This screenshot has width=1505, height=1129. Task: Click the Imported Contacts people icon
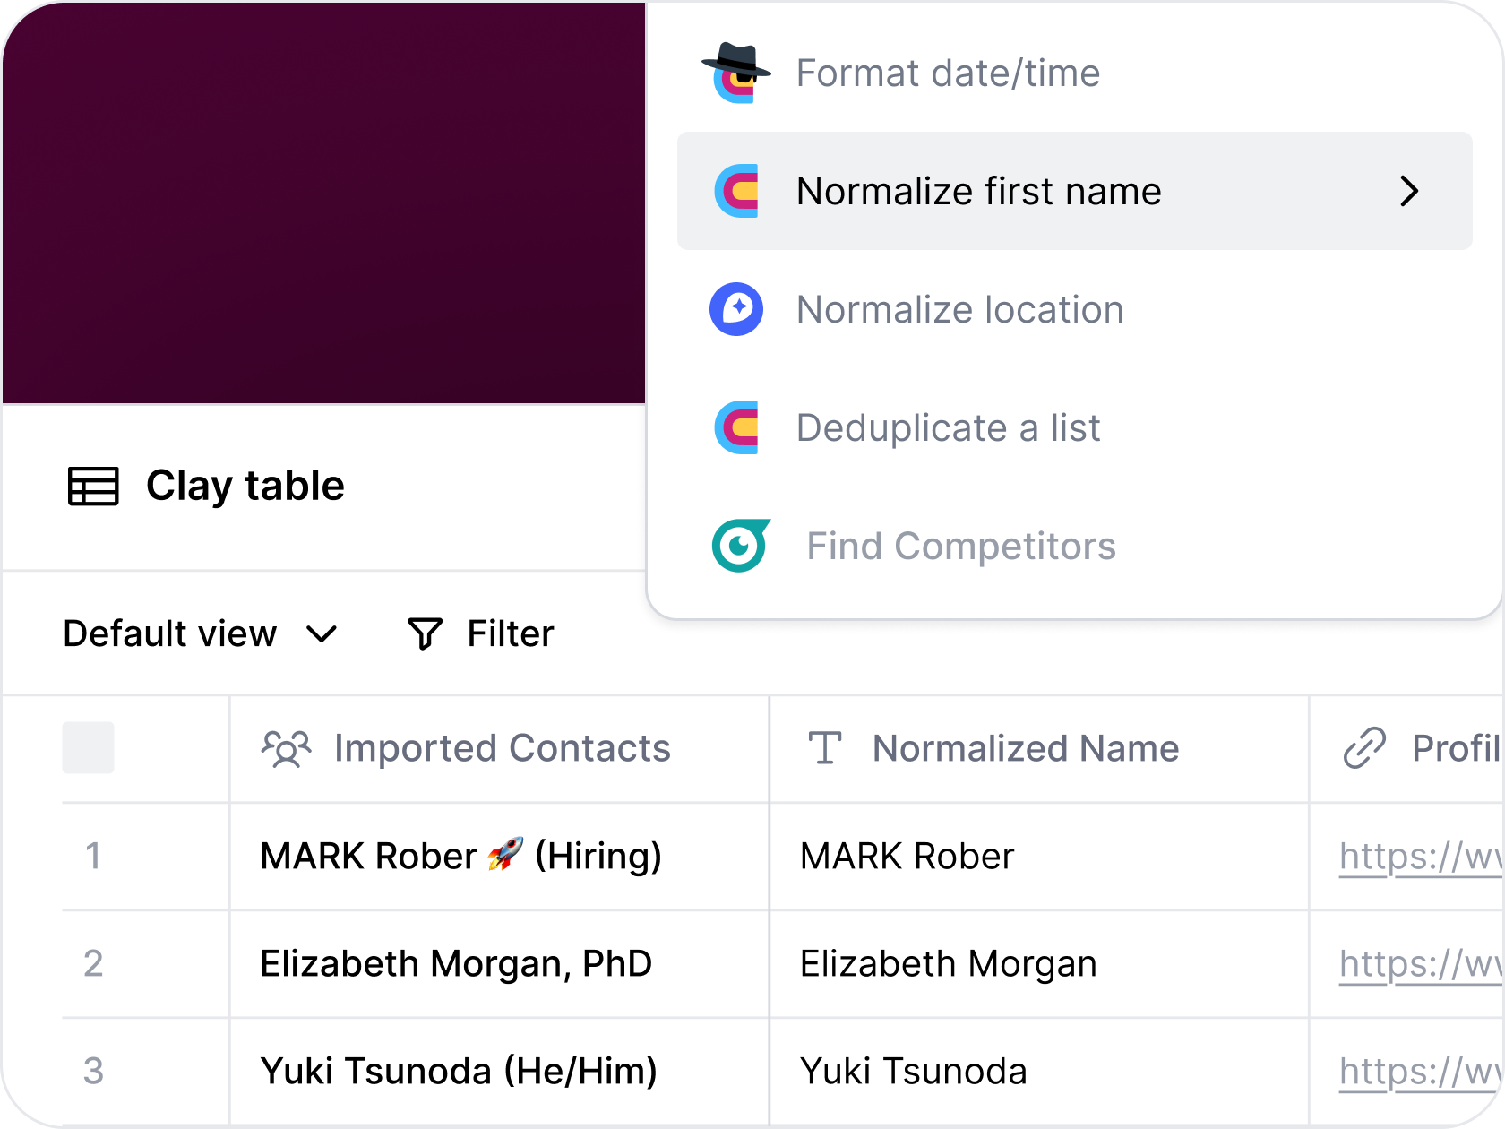(286, 749)
